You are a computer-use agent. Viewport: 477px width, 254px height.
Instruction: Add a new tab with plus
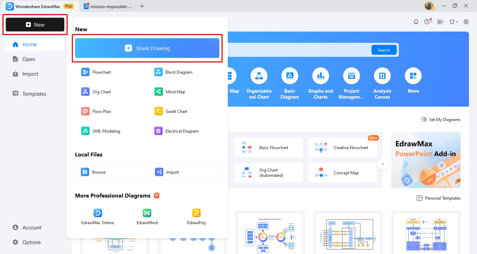click(x=142, y=6)
